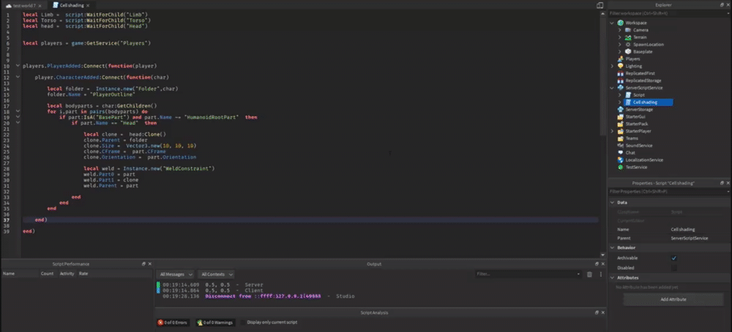The height and width of the screenshot is (332, 732).
Task: Click the Output Filter input box
Action: pos(529,274)
